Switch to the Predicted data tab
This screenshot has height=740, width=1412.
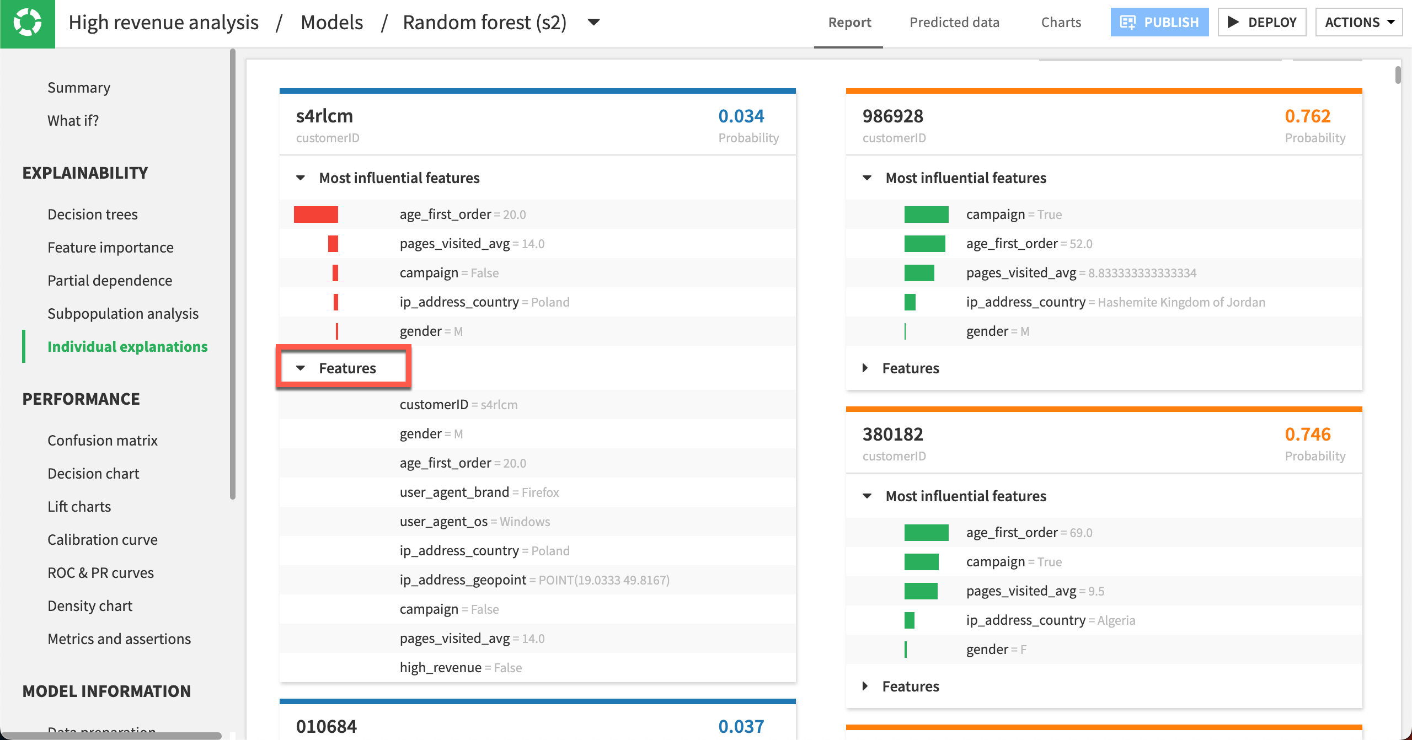point(955,22)
